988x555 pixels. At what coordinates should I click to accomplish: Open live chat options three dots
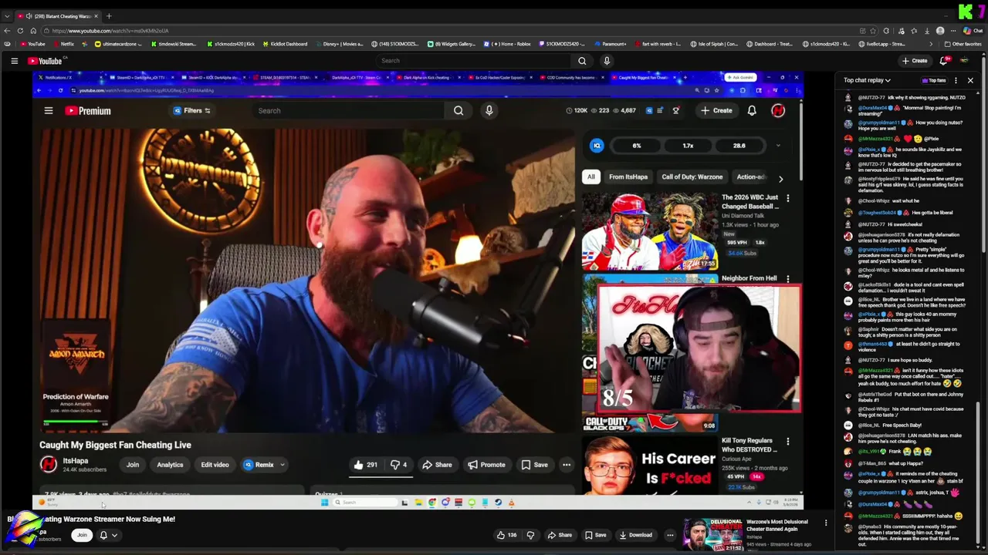tap(956, 80)
